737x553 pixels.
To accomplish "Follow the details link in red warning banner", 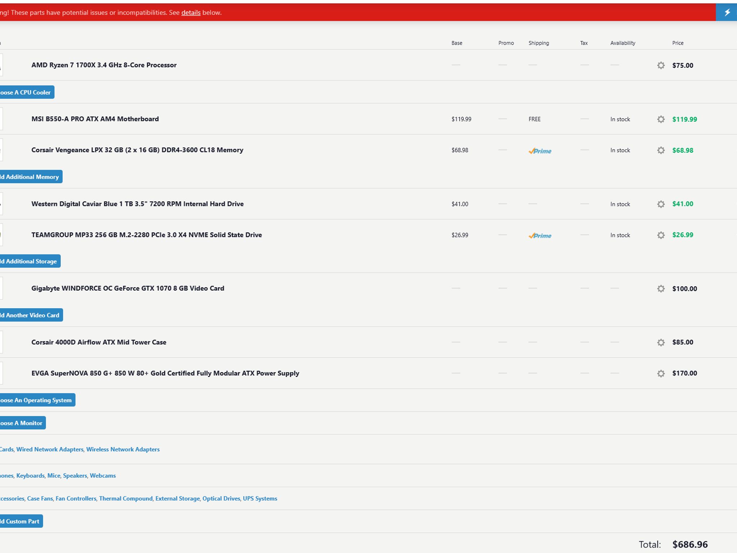I will click(x=191, y=13).
